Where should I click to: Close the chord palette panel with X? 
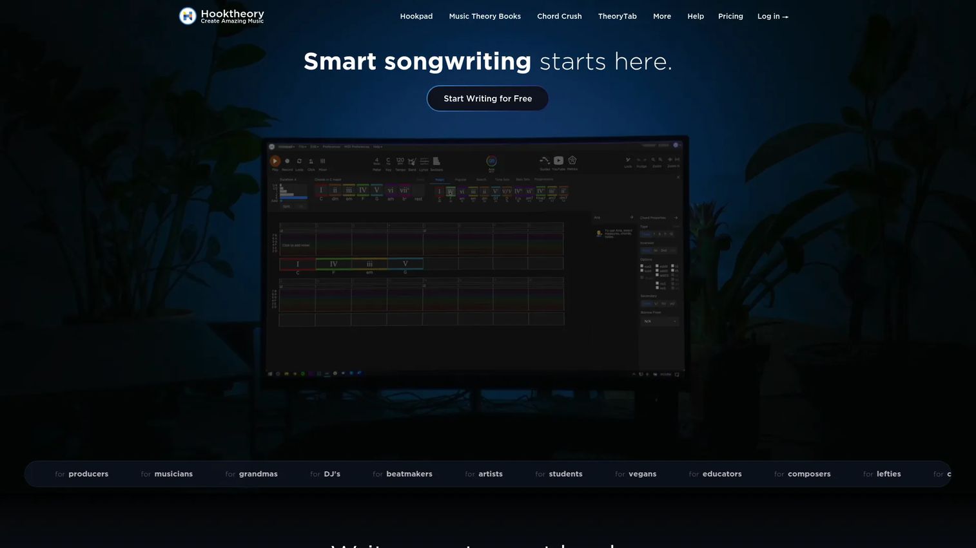pos(678,177)
